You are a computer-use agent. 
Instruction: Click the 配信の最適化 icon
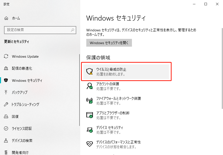6,68
